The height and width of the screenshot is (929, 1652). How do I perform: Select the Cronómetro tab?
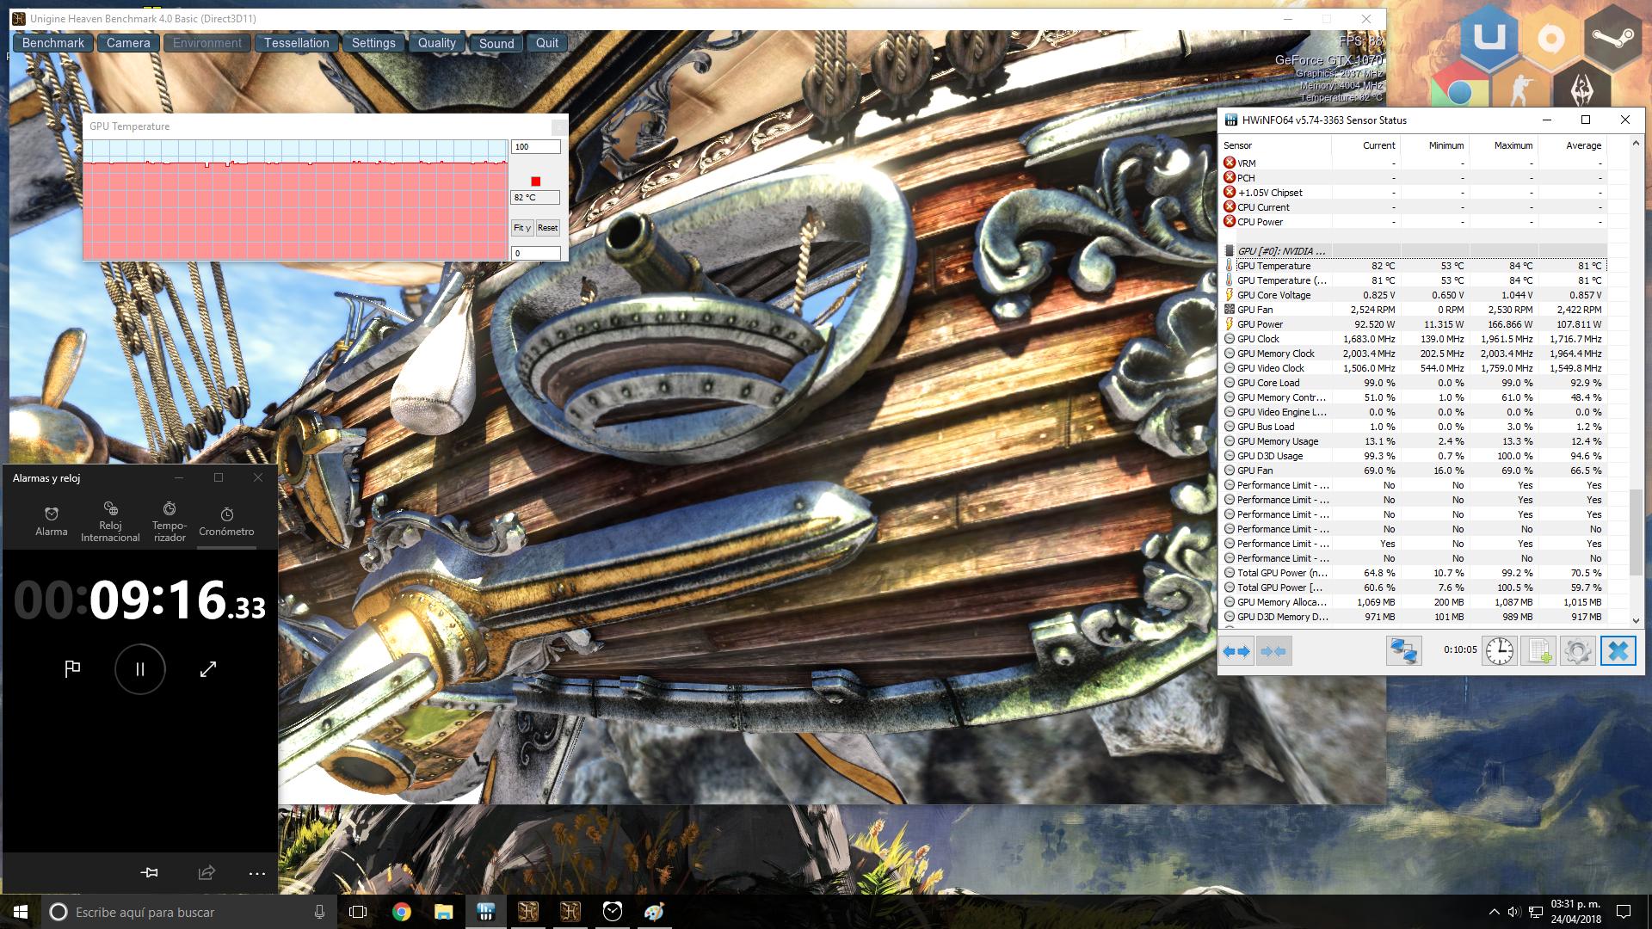[x=226, y=522]
